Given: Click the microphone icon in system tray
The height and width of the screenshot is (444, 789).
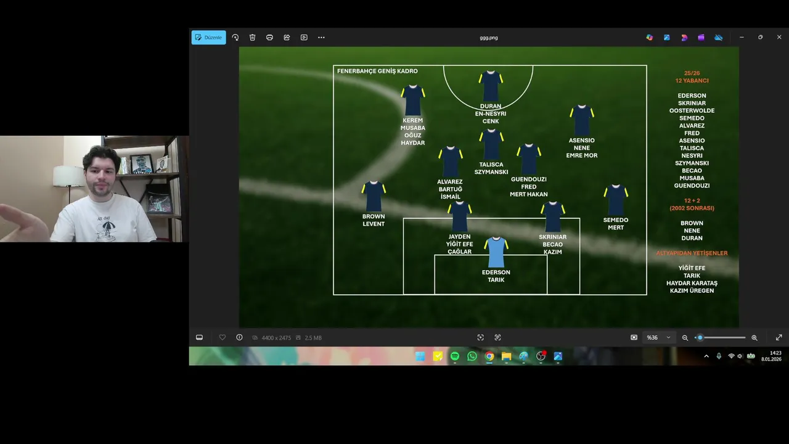Looking at the screenshot, I should (x=719, y=356).
